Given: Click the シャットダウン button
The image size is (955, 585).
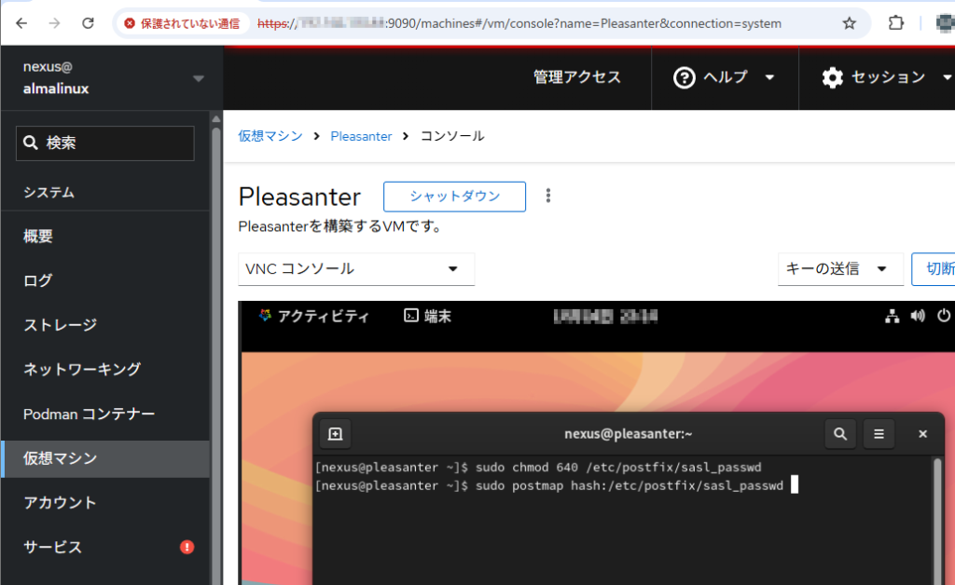Looking at the screenshot, I should (454, 197).
